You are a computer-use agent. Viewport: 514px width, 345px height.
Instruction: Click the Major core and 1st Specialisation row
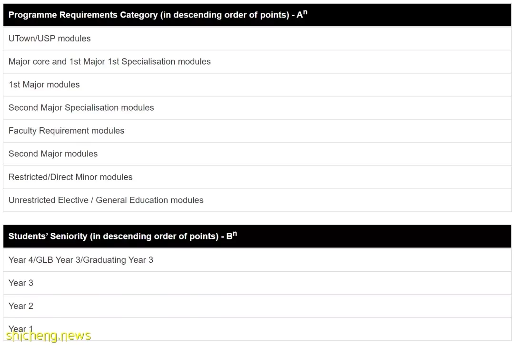[257, 61]
